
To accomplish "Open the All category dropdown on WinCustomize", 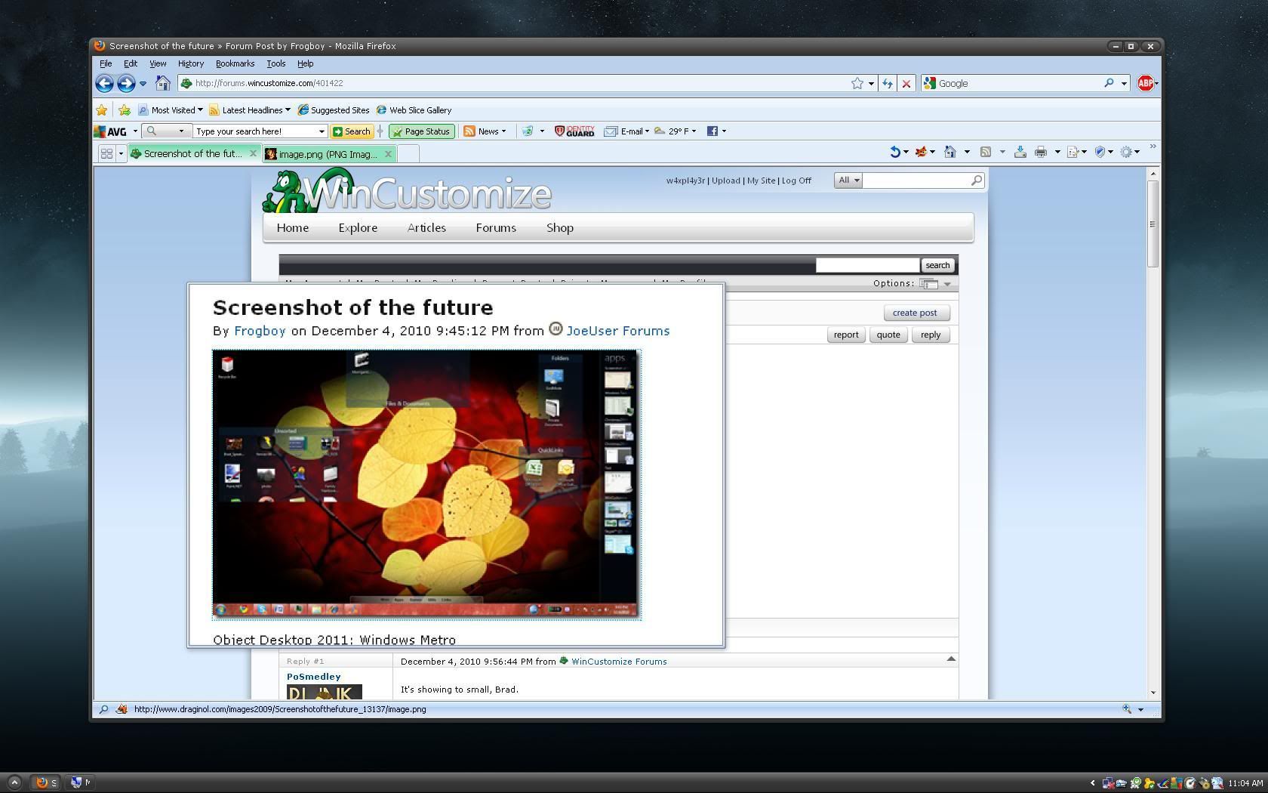I will tap(848, 181).
